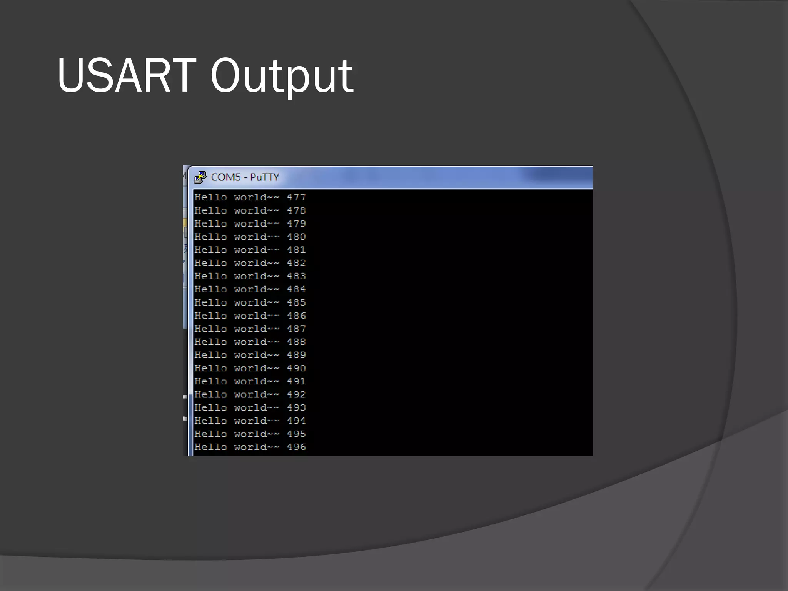Screen dimensions: 788x591
Task: Select the line 'Hello world~~ 483'
Action: [x=250, y=276]
